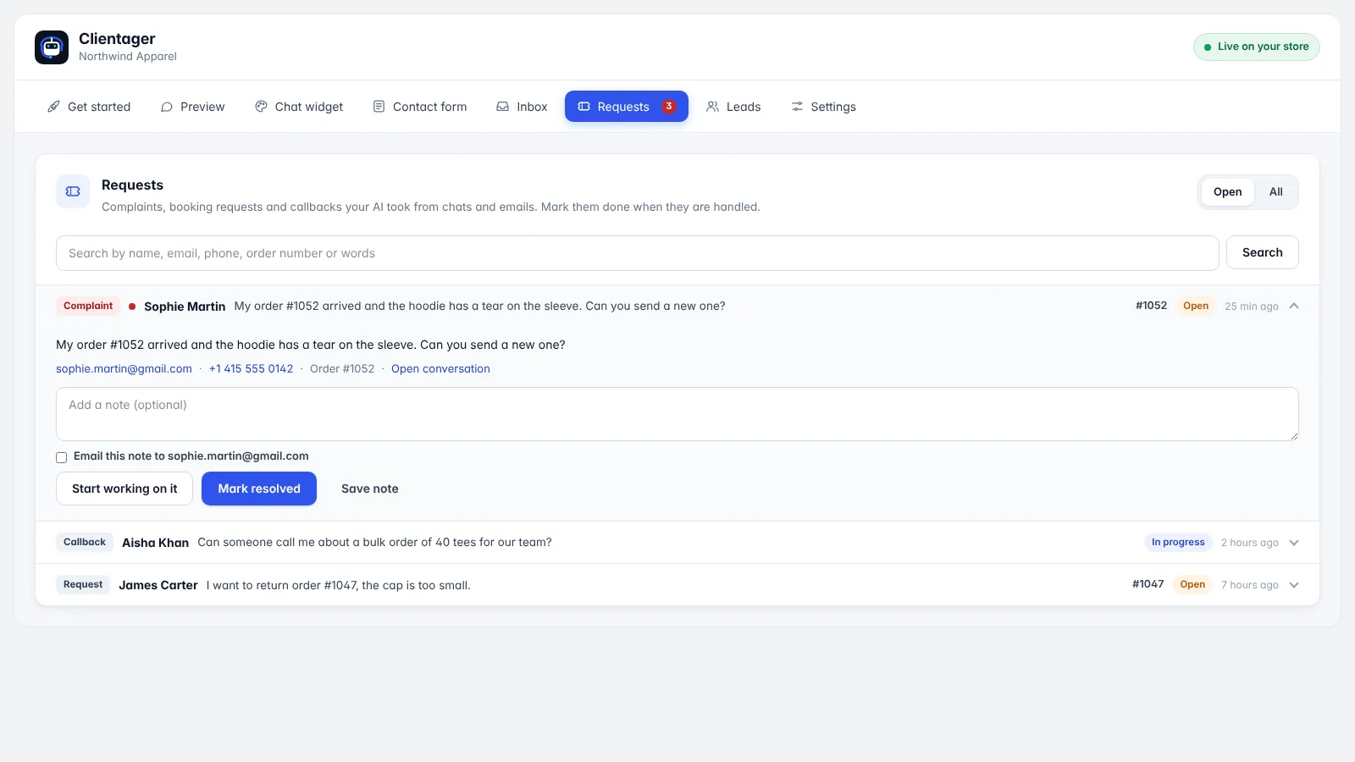The image size is (1355, 762).
Task: Click the Callback tag on Aisha Khan's row
Action: (x=85, y=543)
